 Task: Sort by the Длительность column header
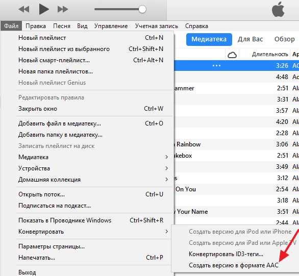[269, 55]
